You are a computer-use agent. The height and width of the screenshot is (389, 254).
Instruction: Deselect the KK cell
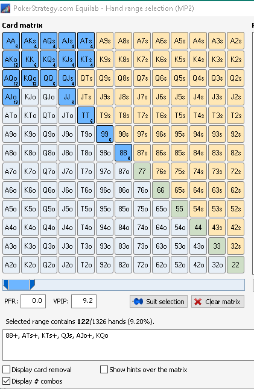[x=30, y=59]
